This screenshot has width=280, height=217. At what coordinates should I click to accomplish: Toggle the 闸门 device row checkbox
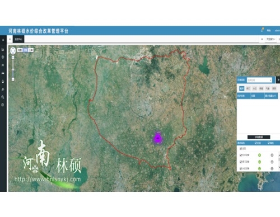(241, 162)
